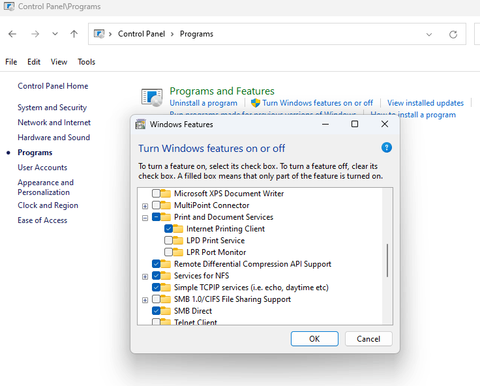Enable Microsoft XPS Document Writer checkbox
Viewport: 480px width, 386px height.
156,194
